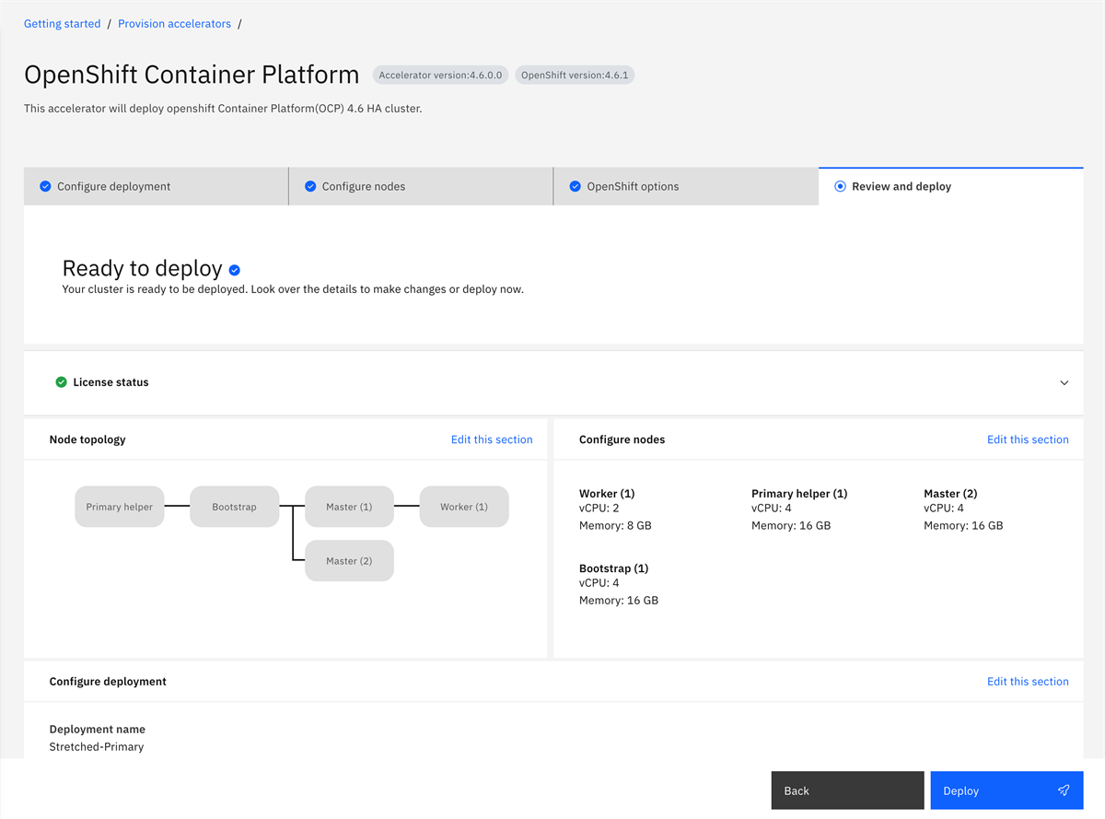This screenshot has width=1105, height=819.
Task: Click the green License status check icon
Action: (61, 382)
